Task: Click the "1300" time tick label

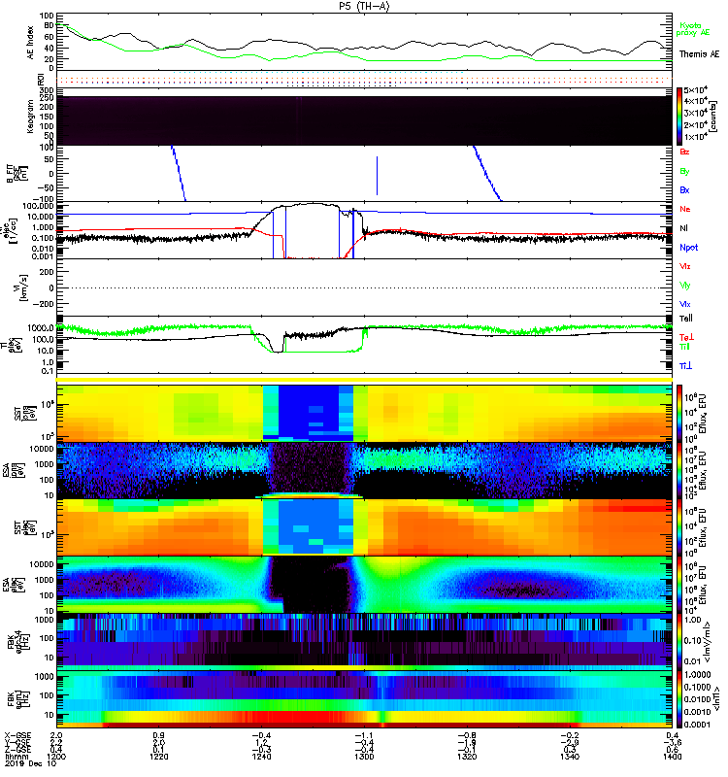Action: [x=364, y=757]
